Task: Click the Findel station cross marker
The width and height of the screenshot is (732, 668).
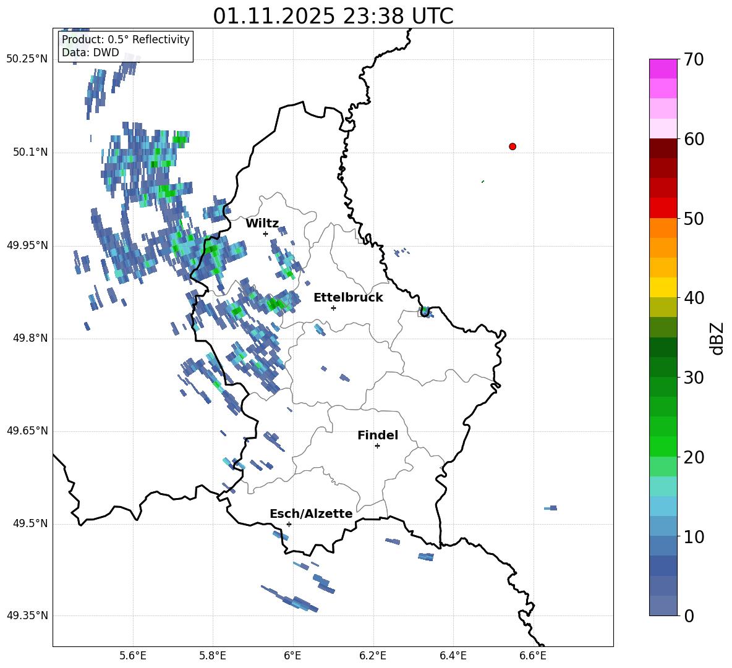Action: [377, 446]
